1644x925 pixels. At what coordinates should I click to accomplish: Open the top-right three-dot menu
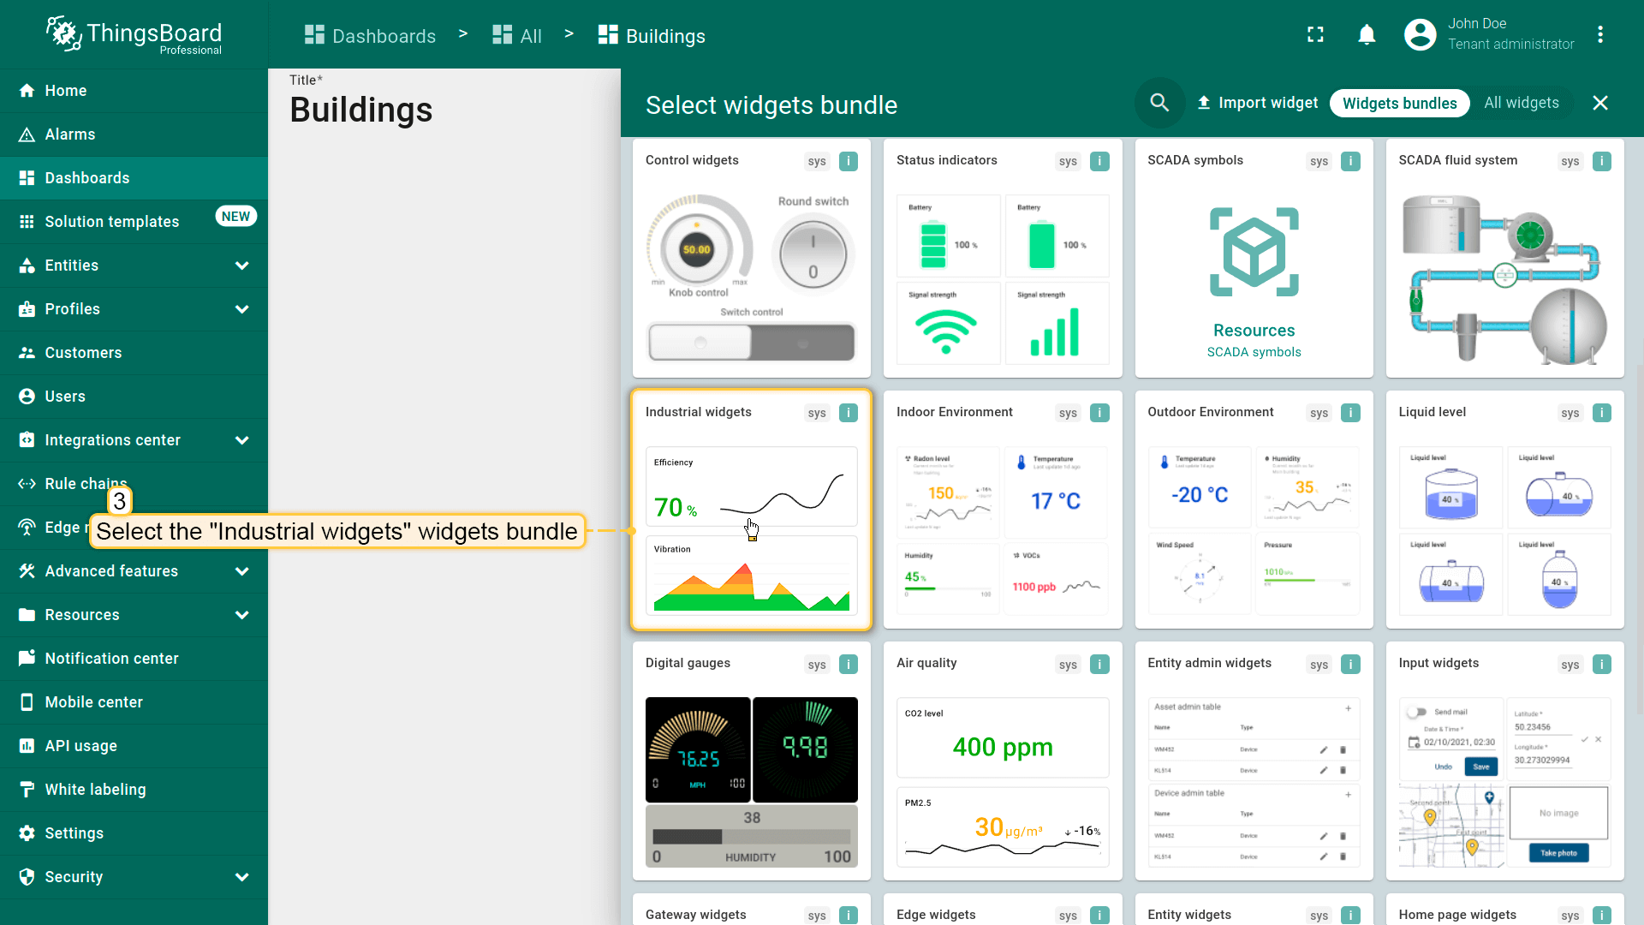[x=1599, y=35]
